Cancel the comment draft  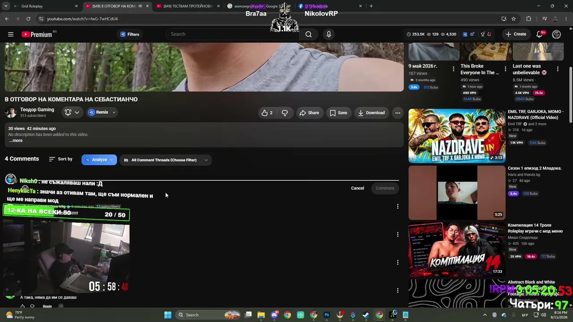pyautogui.click(x=358, y=188)
